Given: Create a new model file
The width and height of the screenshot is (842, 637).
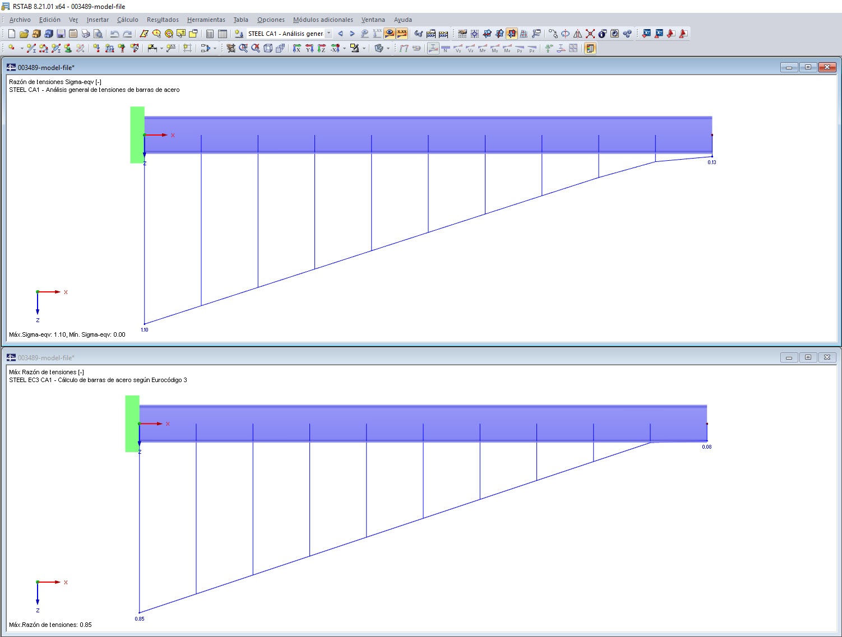Looking at the screenshot, I should tap(12, 34).
